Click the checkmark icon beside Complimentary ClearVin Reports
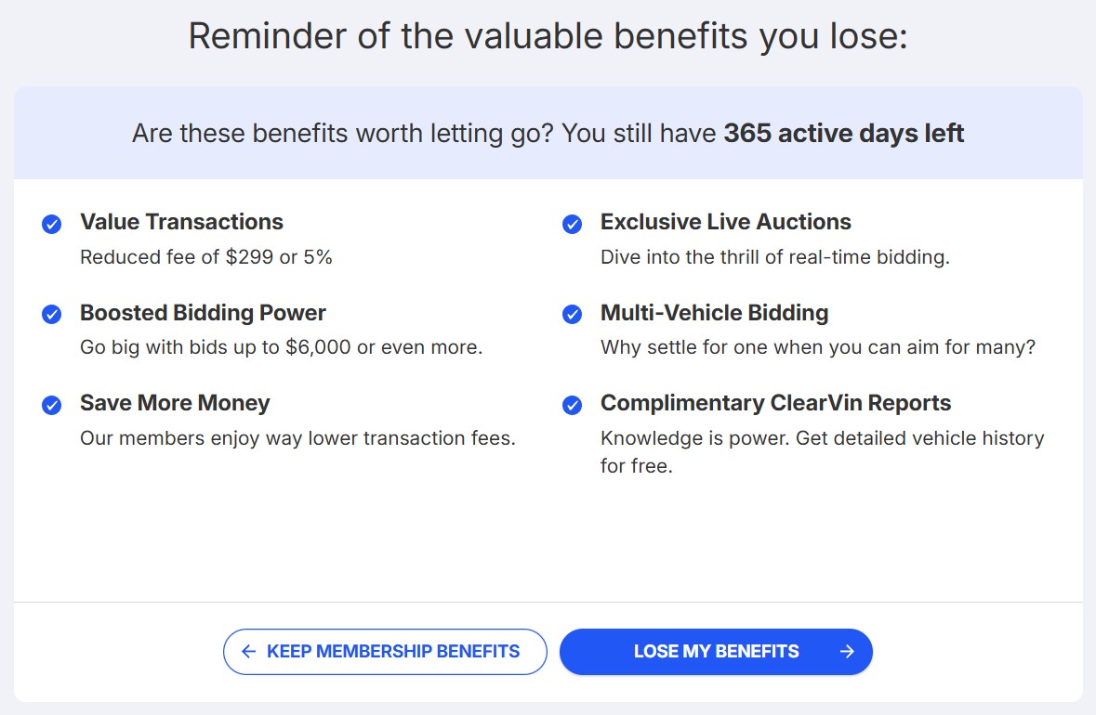 (573, 405)
